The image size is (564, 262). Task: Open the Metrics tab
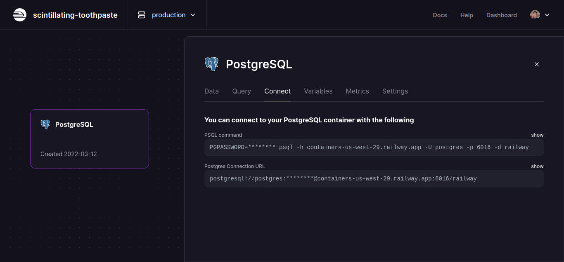[x=357, y=91]
